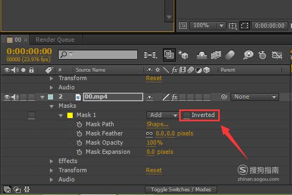Open the 100% magnification dropdown

(208, 25)
